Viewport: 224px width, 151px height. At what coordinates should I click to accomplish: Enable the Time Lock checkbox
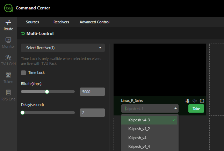[x=23, y=73]
